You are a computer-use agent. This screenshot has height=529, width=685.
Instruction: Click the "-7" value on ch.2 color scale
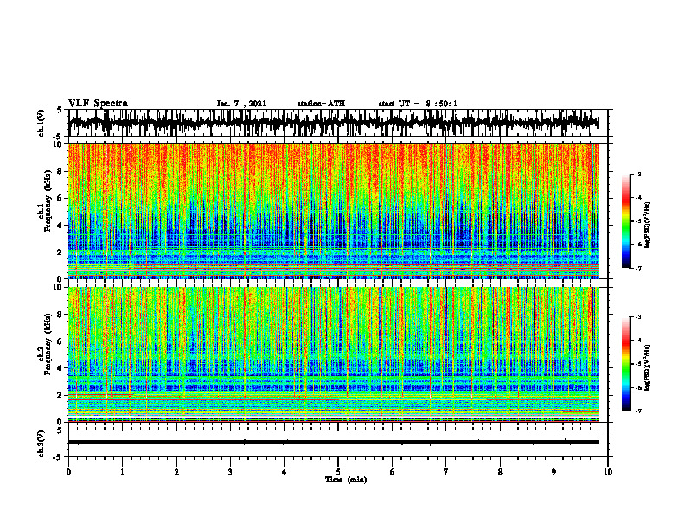(637, 411)
